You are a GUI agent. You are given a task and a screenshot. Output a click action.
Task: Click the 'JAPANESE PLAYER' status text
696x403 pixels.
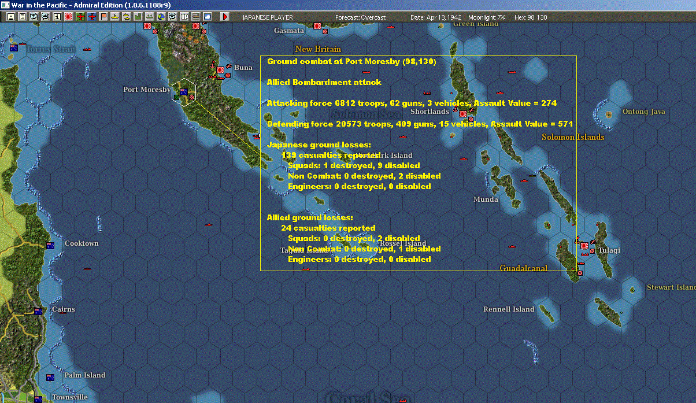click(x=268, y=17)
